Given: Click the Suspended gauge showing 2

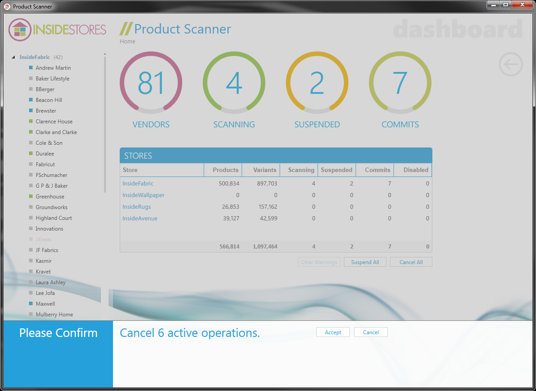Looking at the screenshot, I should (x=317, y=83).
